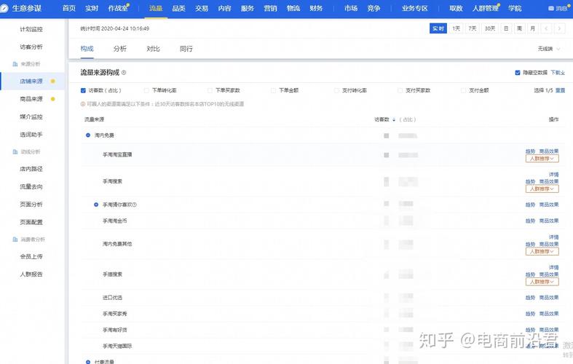The image size is (573, 364).
Task: Collapse the 淘内免费 group
Action: click(88, 135)
